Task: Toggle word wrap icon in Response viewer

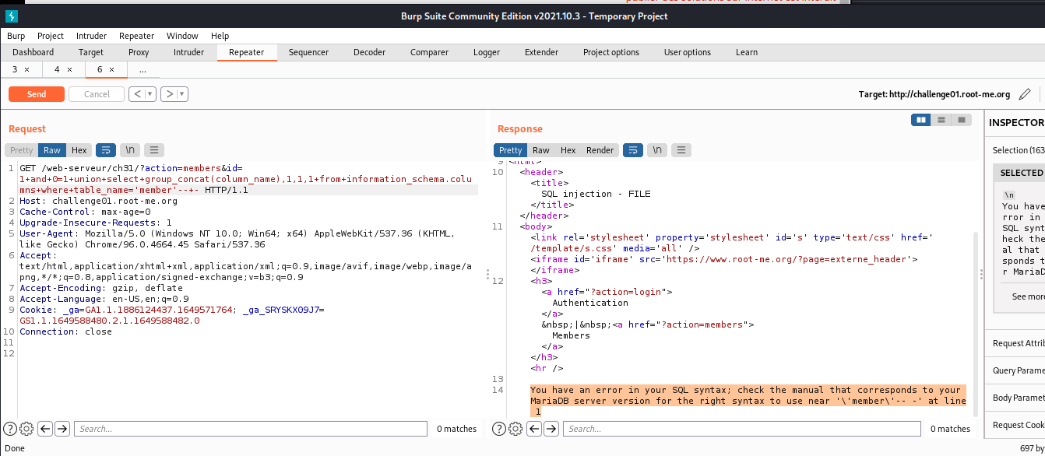Action: [633, 150]
